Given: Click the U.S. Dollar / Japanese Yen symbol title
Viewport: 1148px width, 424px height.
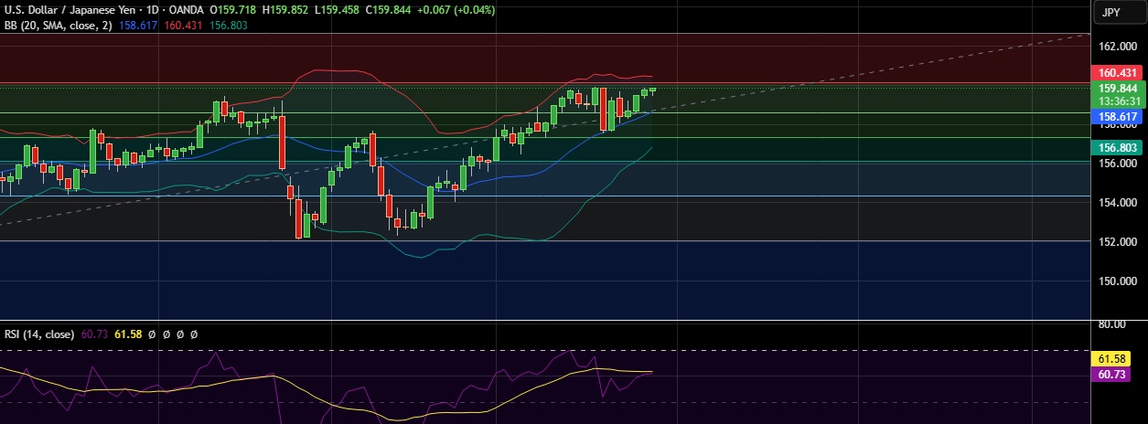Looking at the screenshot, I should [70, 10].
